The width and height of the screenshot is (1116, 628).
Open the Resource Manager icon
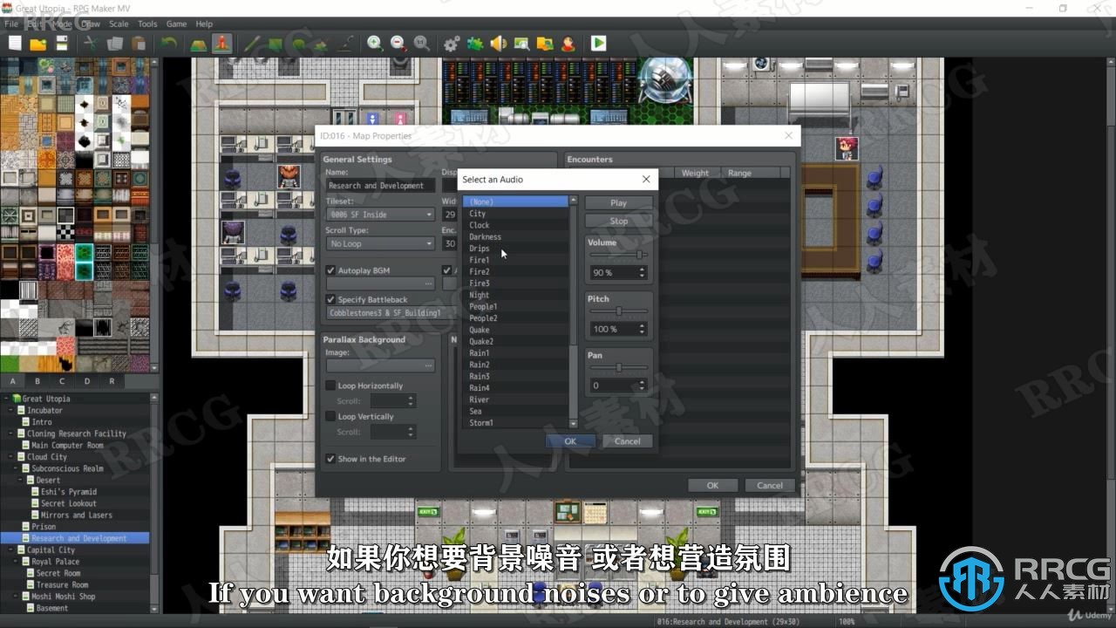[545, 43]
